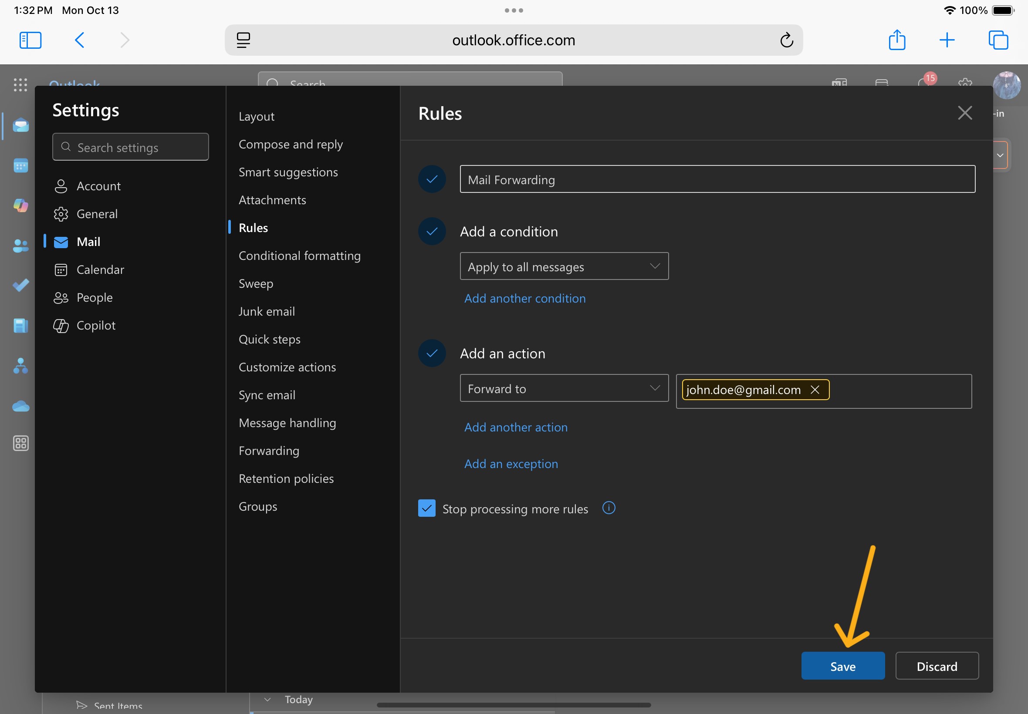Toggle the Add an action checkmark
Viewport: 1028px width, 714px height.
tap(431, 353)
